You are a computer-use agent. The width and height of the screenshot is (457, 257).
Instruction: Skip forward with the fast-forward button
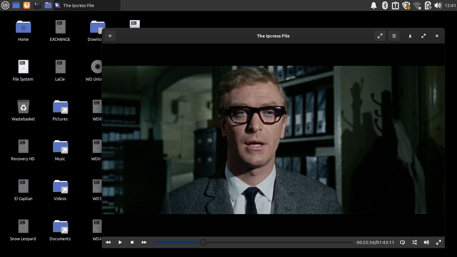coord(144,242)
